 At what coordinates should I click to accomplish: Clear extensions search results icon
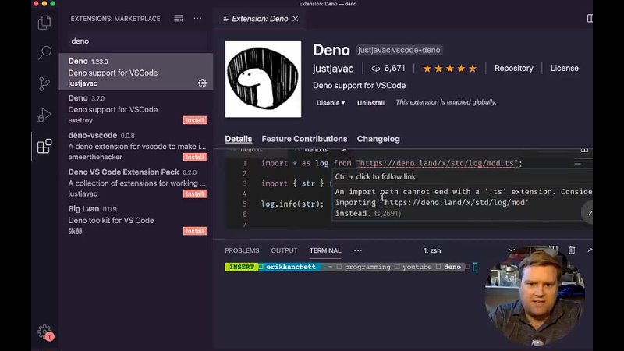click(x=179, y=18)
